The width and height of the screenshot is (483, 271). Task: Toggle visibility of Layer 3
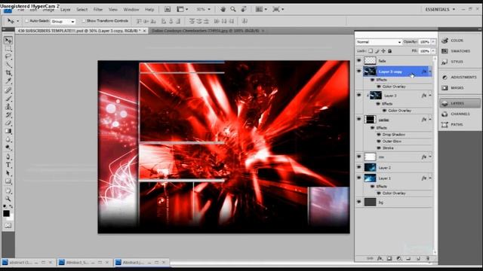pyautogui.click(x=359, y=96)
